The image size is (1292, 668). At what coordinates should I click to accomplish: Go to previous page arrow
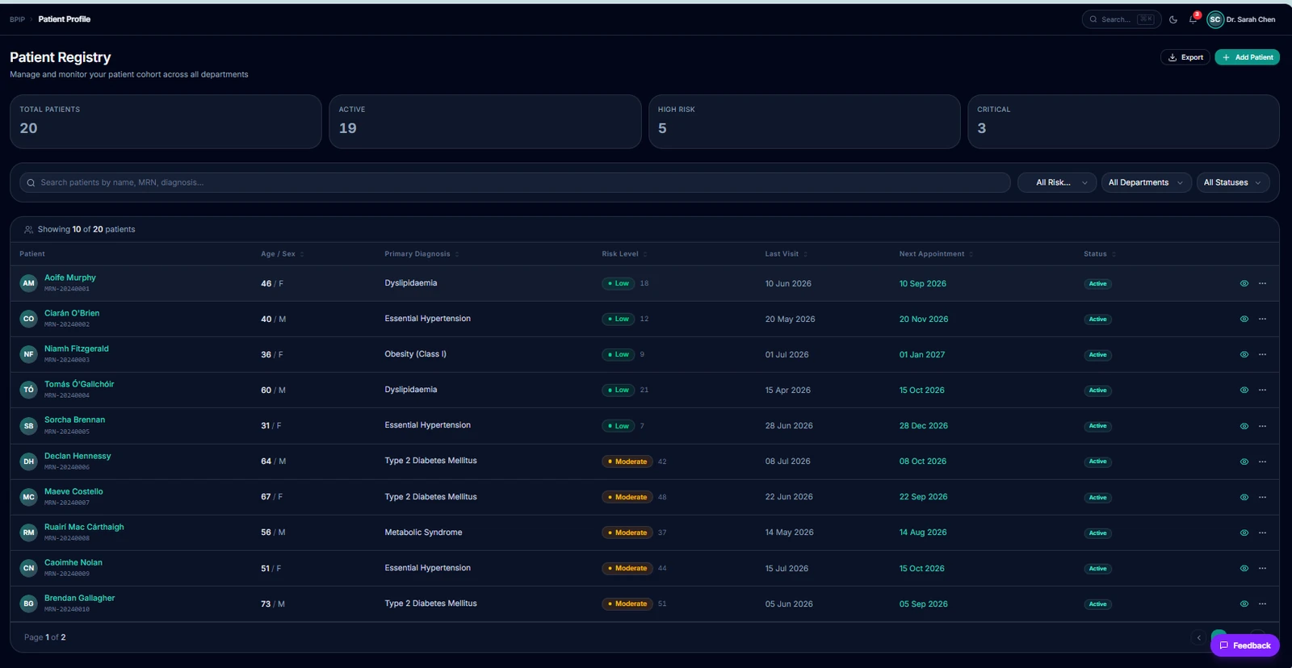1199,637
